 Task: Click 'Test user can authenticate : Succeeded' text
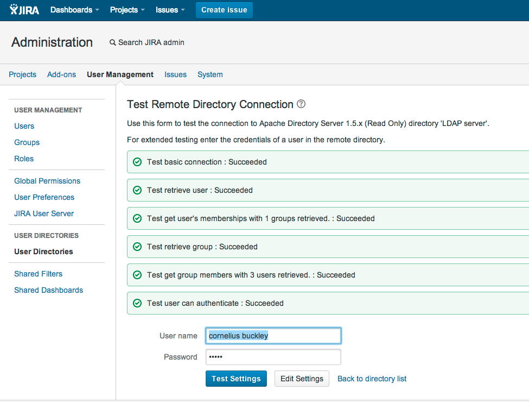[x=215, y=303]
